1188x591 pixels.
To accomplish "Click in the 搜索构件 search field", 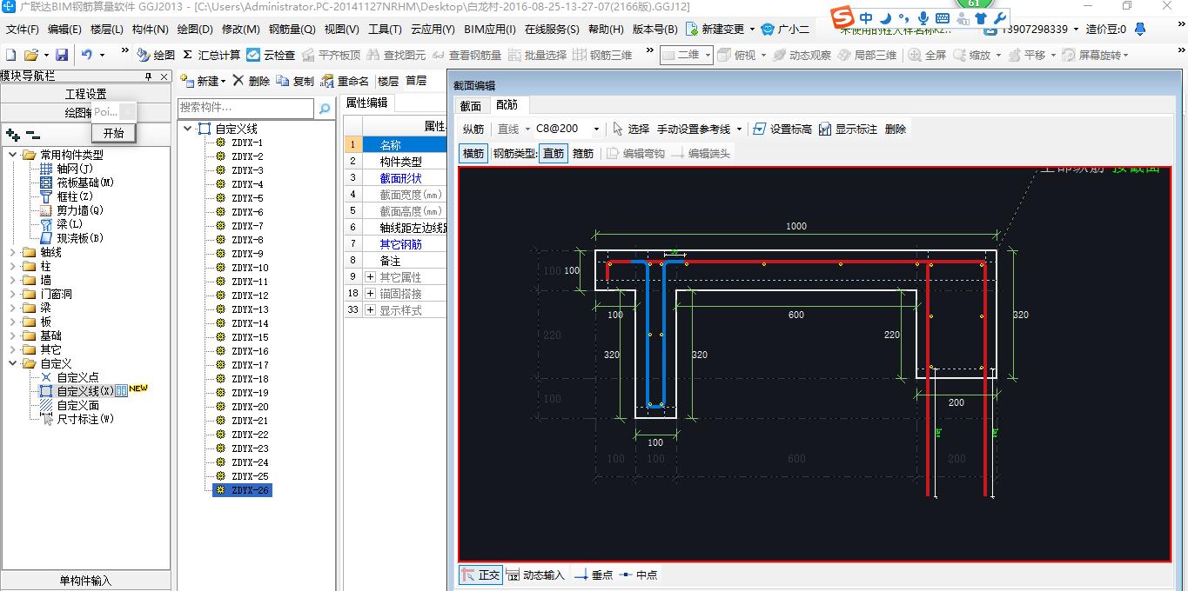I will click(245, 108).
